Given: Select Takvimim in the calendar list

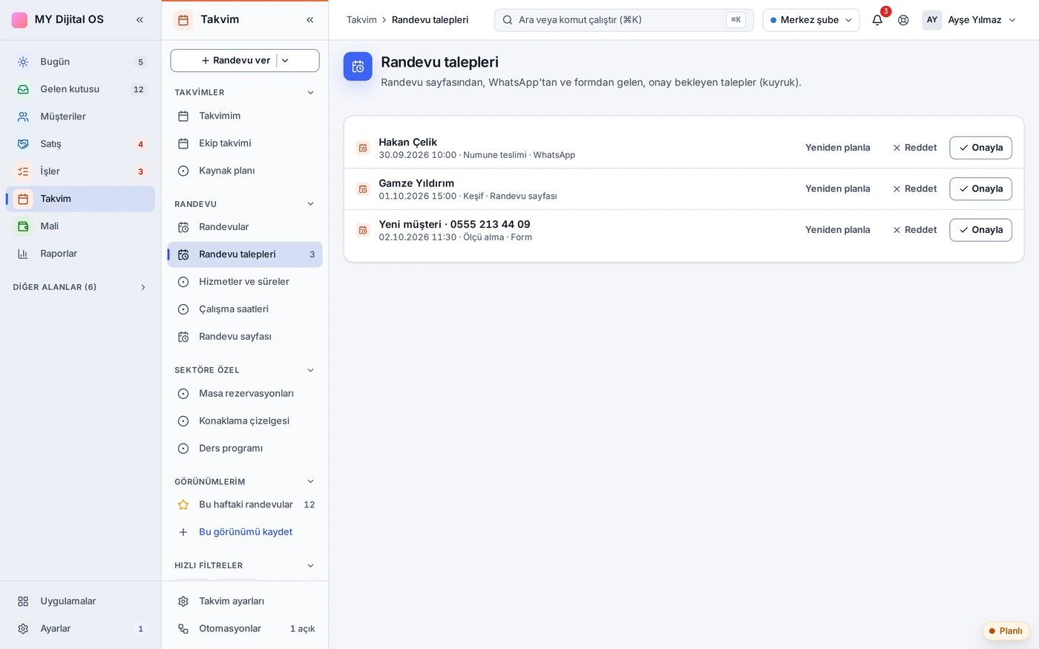Looking at the screenshot, I should pos(245,116).
